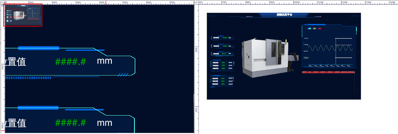The image size is (398, 134).
Task: Select the platform title banner at top
Action: (x=284, y=15)
